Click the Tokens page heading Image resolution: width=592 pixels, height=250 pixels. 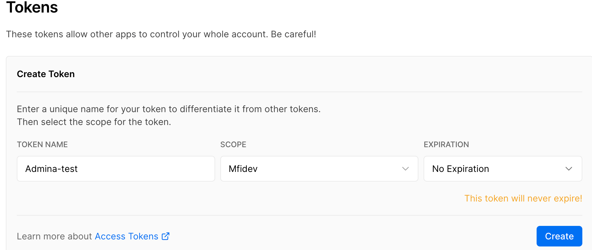(x=32, y=7)
